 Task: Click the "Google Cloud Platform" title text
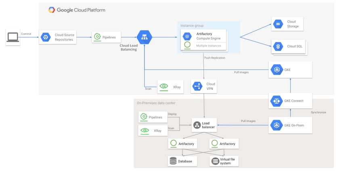[81, 10]
